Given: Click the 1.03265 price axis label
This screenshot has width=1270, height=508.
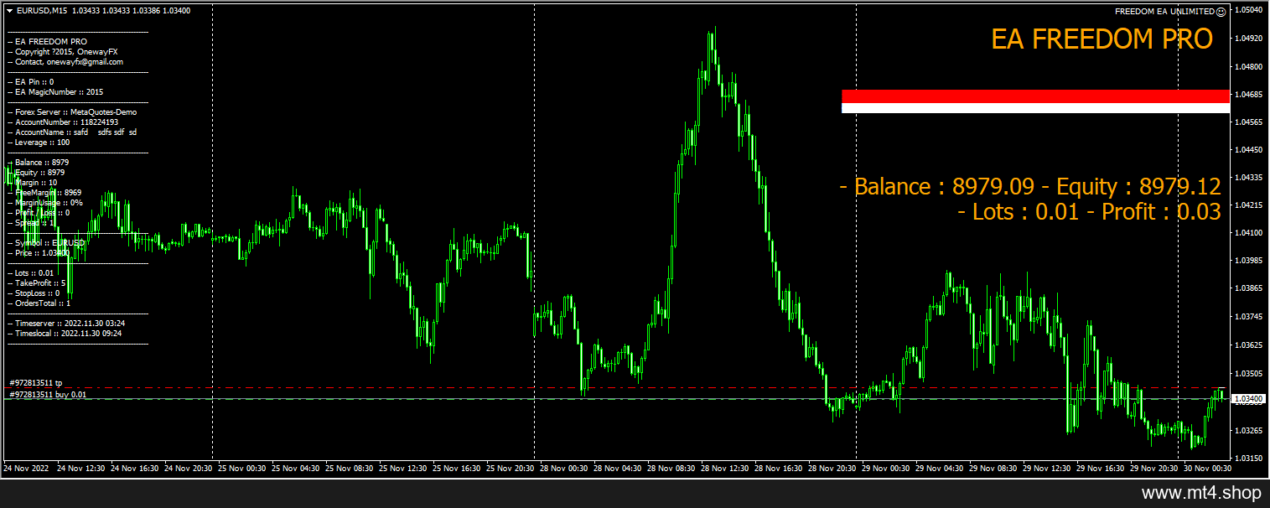Looking at the screenshot, I should (x=1249, y=431).
